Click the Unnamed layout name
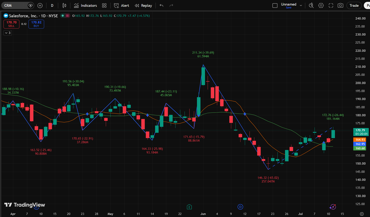Screen dimensions: 370x217 click(x=289, y=4)
